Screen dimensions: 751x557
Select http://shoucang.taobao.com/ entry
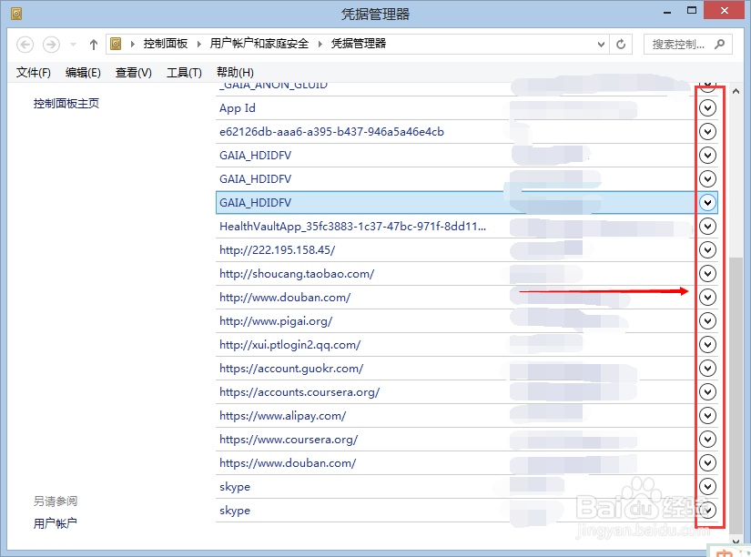[466, 273]
